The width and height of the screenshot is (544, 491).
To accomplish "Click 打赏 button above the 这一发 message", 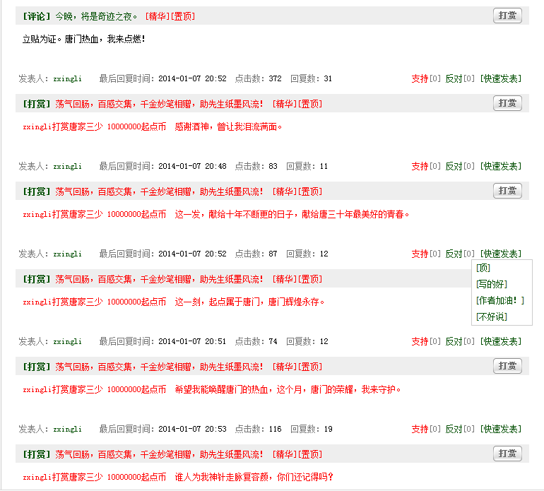I will pyautogui.click(x=507, y=191).
